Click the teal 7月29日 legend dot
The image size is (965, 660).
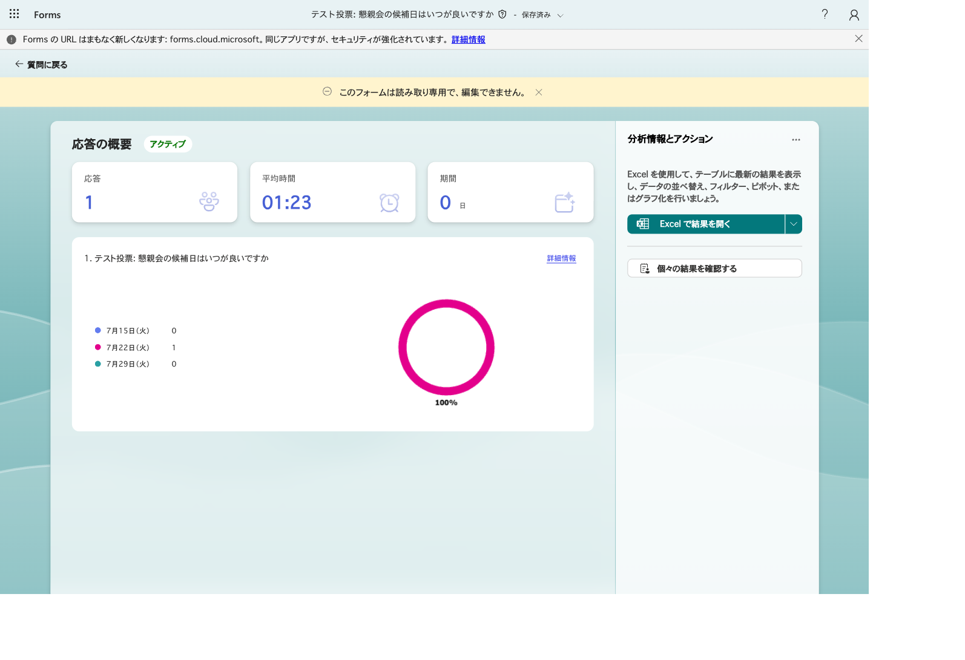(97, 364)
